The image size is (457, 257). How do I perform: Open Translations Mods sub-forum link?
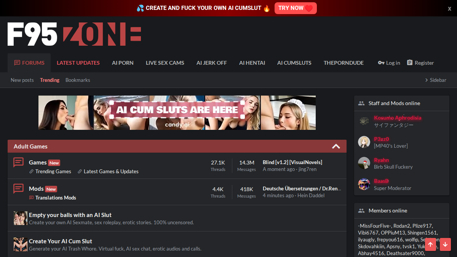53,198
